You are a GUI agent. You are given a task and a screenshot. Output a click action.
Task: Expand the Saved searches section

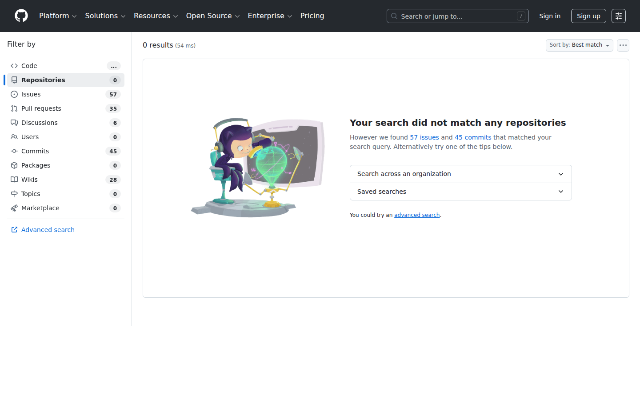click(460, 192)
